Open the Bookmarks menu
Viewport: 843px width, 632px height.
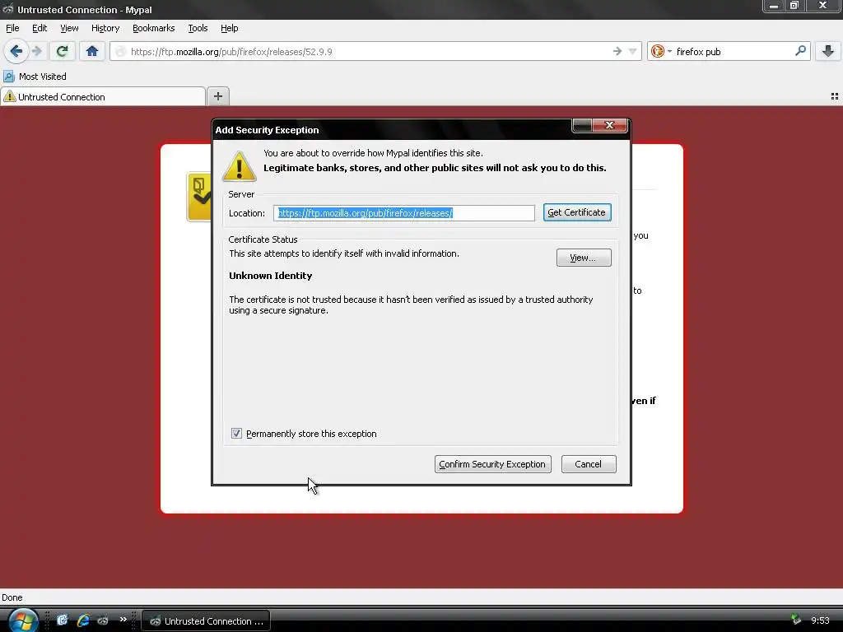click(154, 28)
